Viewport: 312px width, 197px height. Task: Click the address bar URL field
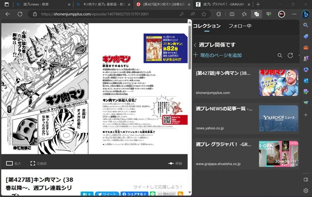122,14
